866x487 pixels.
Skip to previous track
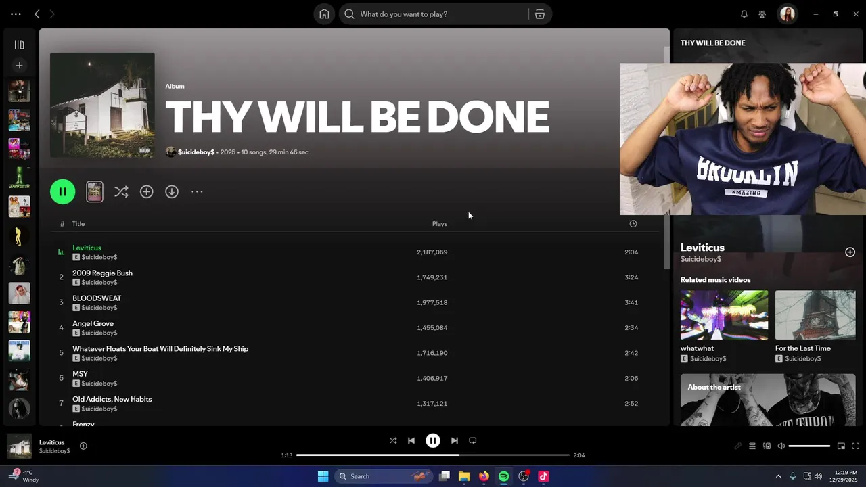411,440
